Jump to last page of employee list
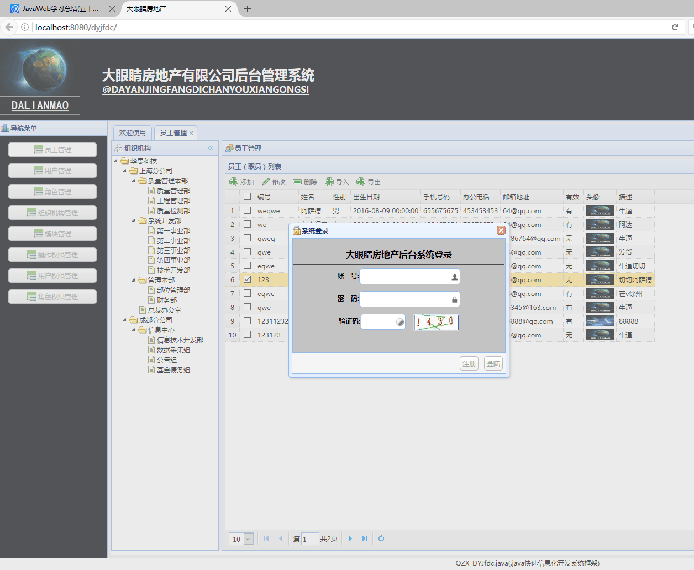Screen dimensions: 694x570 [365, 539]
